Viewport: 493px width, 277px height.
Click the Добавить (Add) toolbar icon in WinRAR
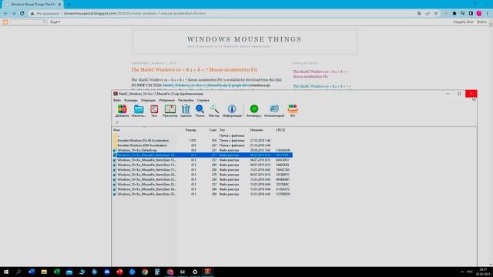(122, 111)
